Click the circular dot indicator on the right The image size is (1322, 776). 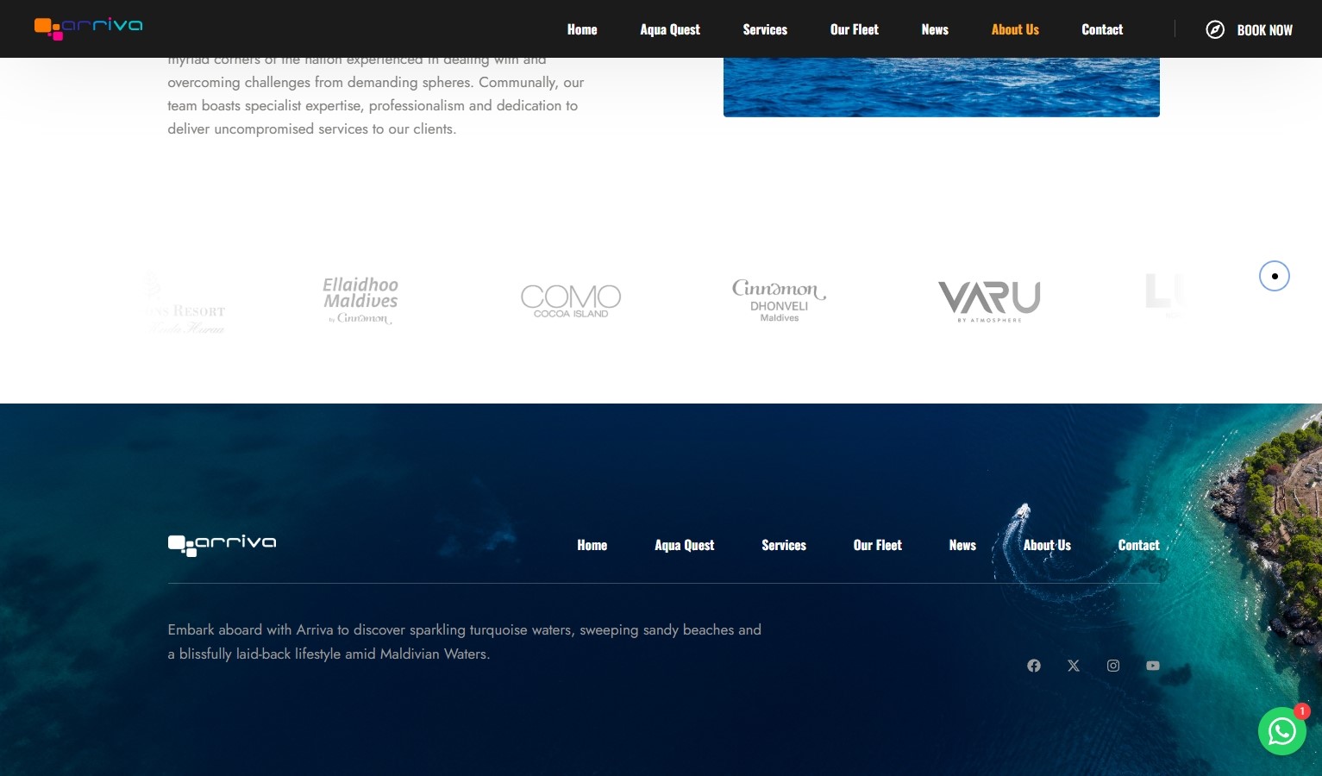1274,276
